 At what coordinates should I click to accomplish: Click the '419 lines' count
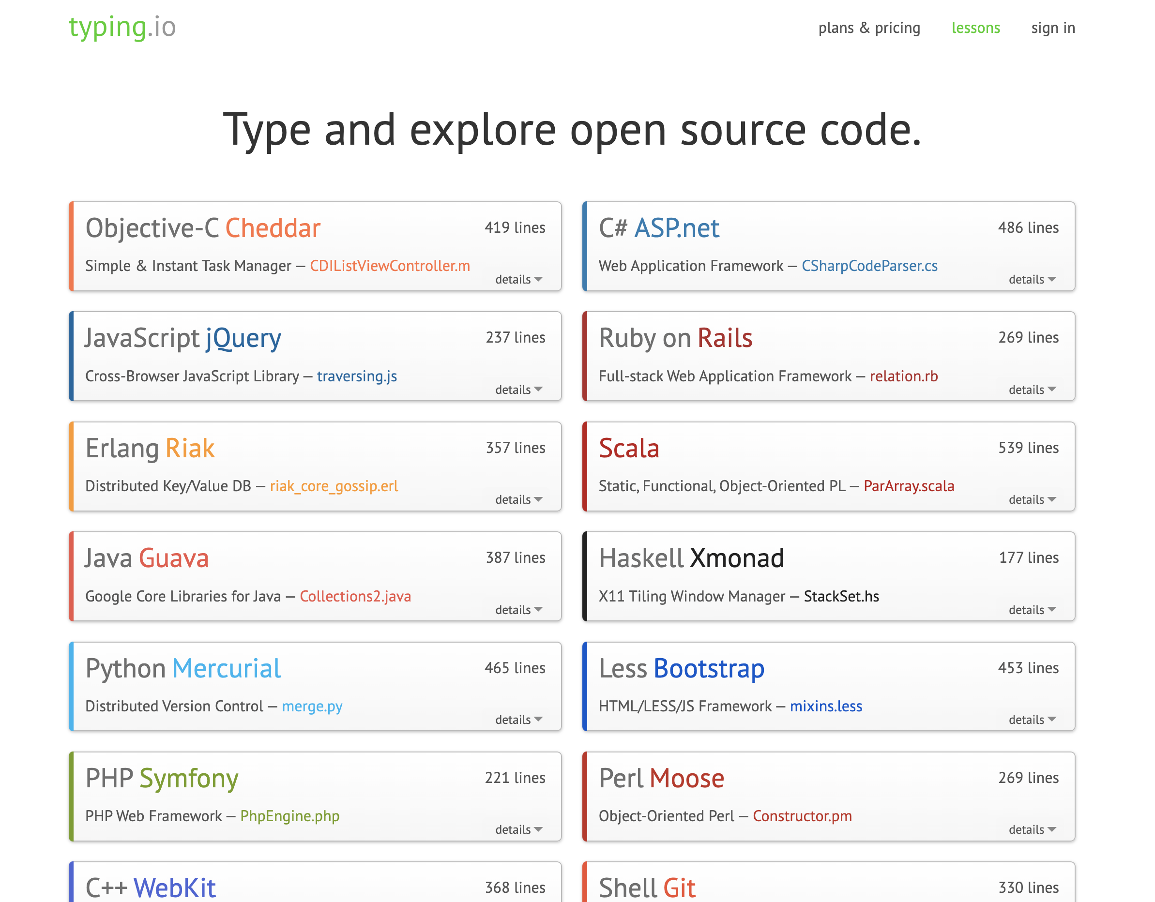coord(515,227)
